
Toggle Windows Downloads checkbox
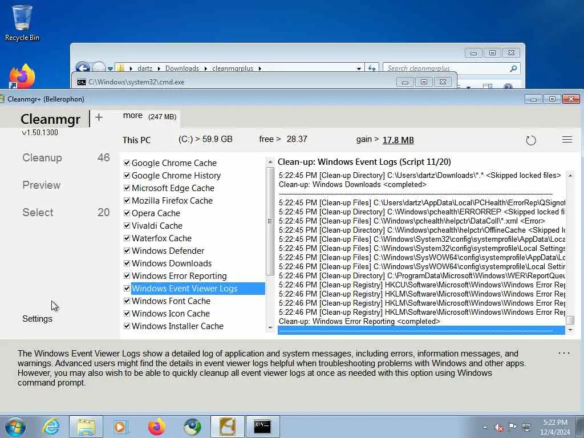click(127, 263)
